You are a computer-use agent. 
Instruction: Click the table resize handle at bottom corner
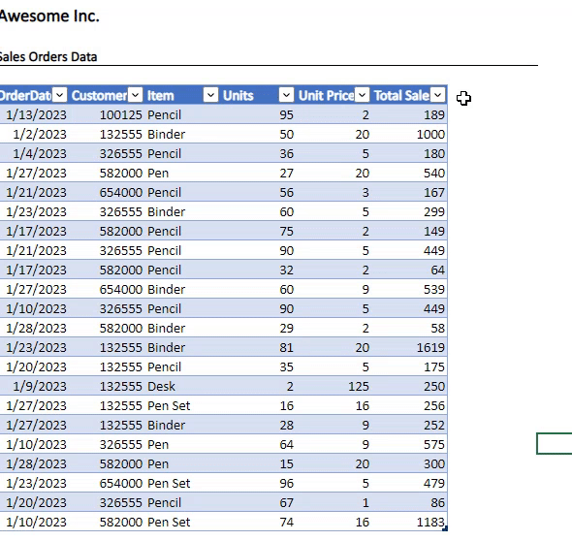point(445,528)
